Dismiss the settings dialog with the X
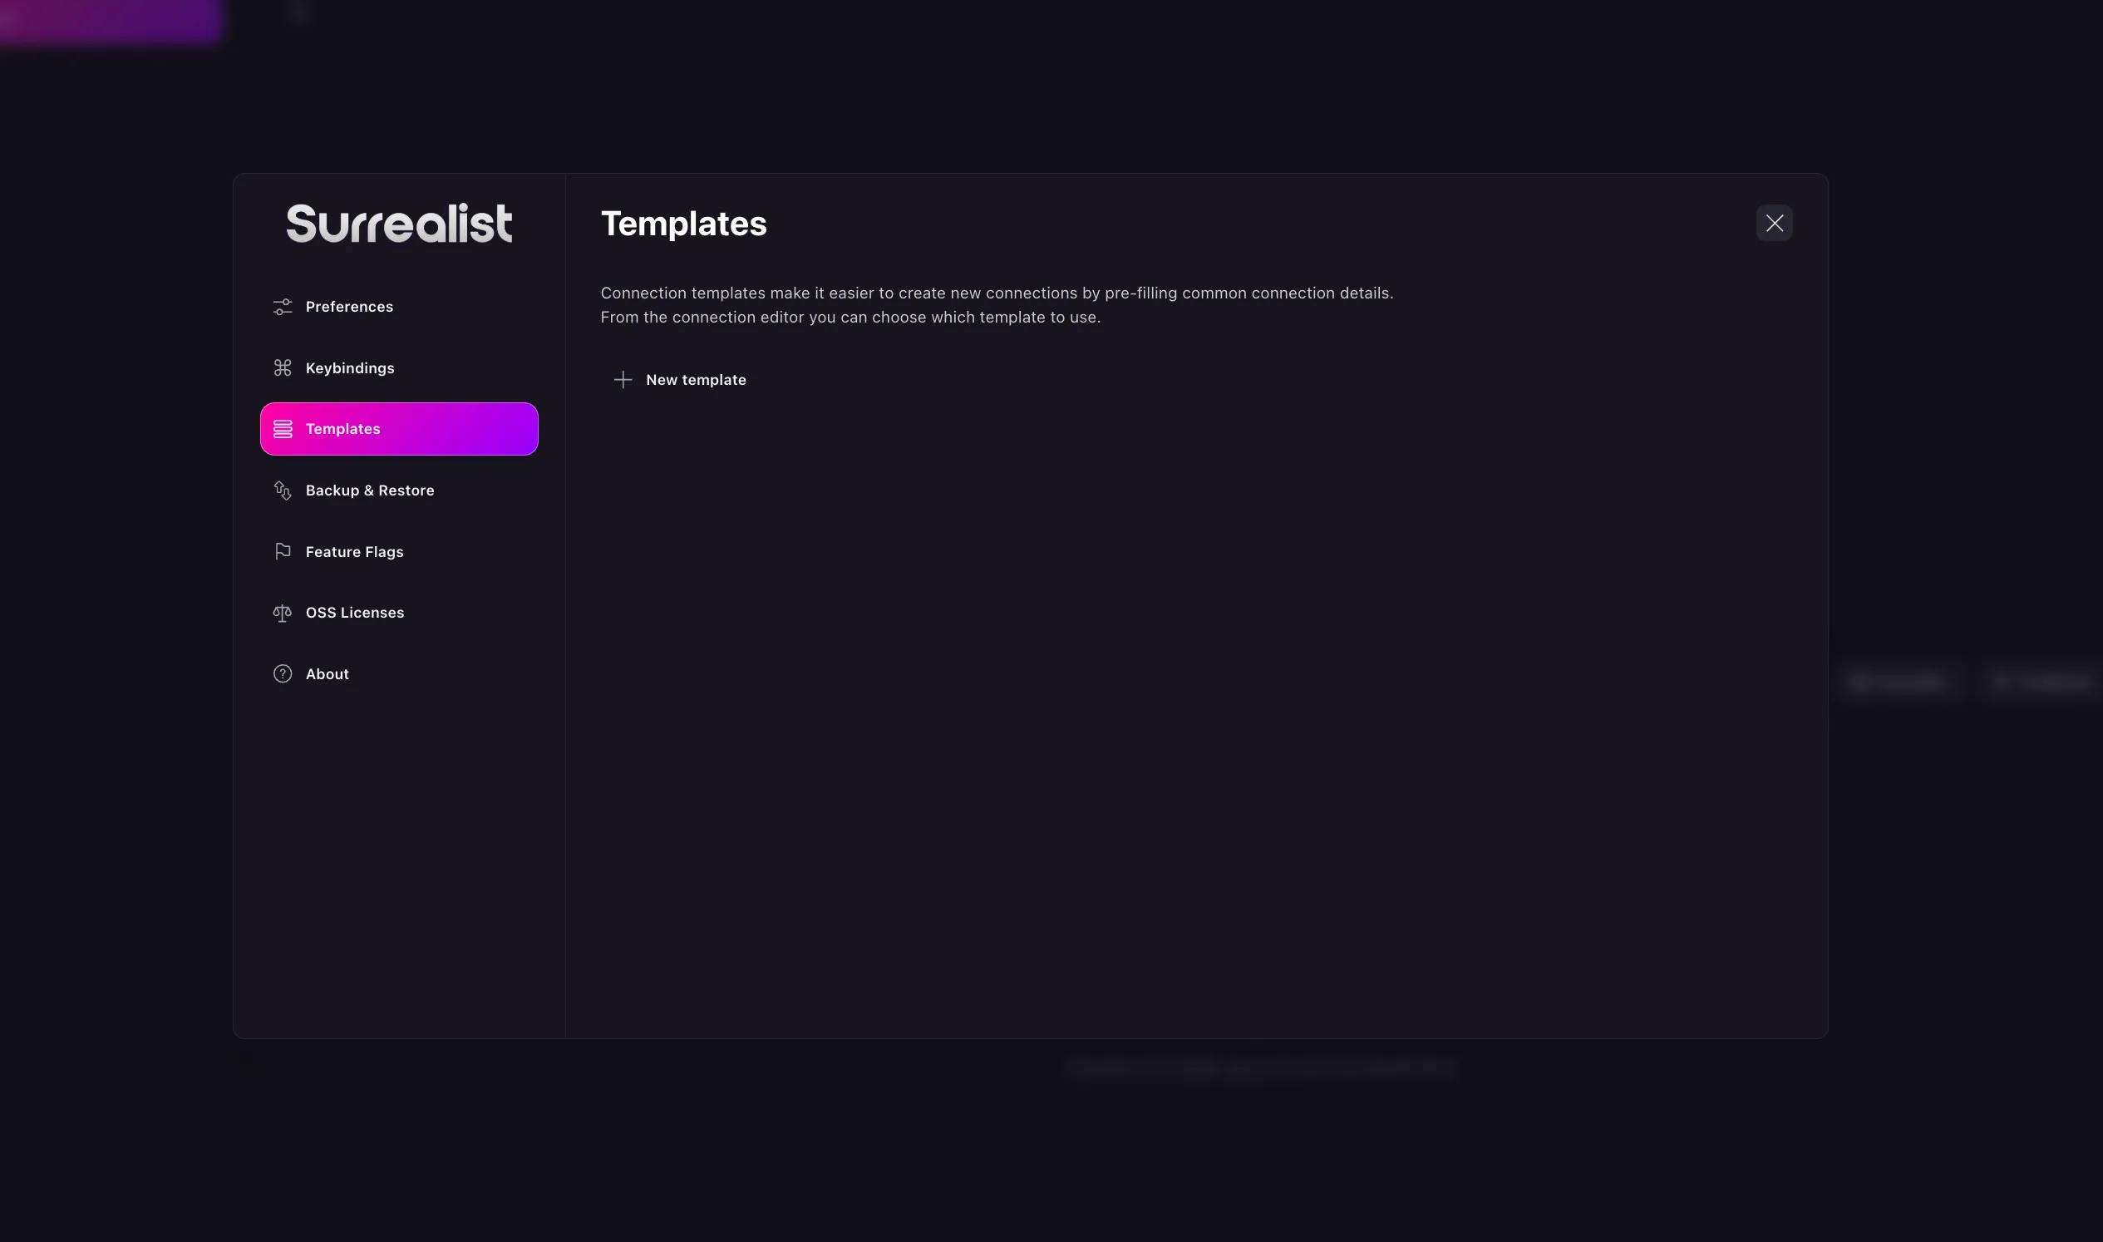This screenshot has width=2103, height=1242. (1775, 223)
